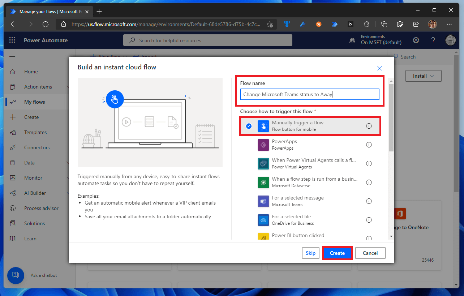The image size is (464, 296).
Task: Click the Microsoft Teams trigger icon
Action: (x=263, y=201)
